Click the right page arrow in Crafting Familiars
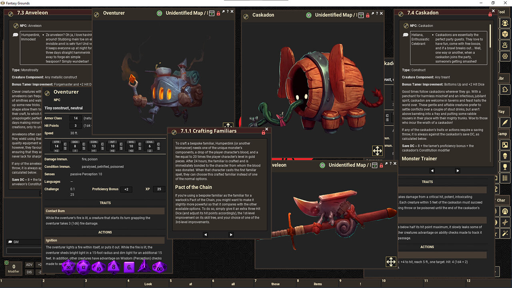This screenshot has height=288, width=512. (231, 235)
